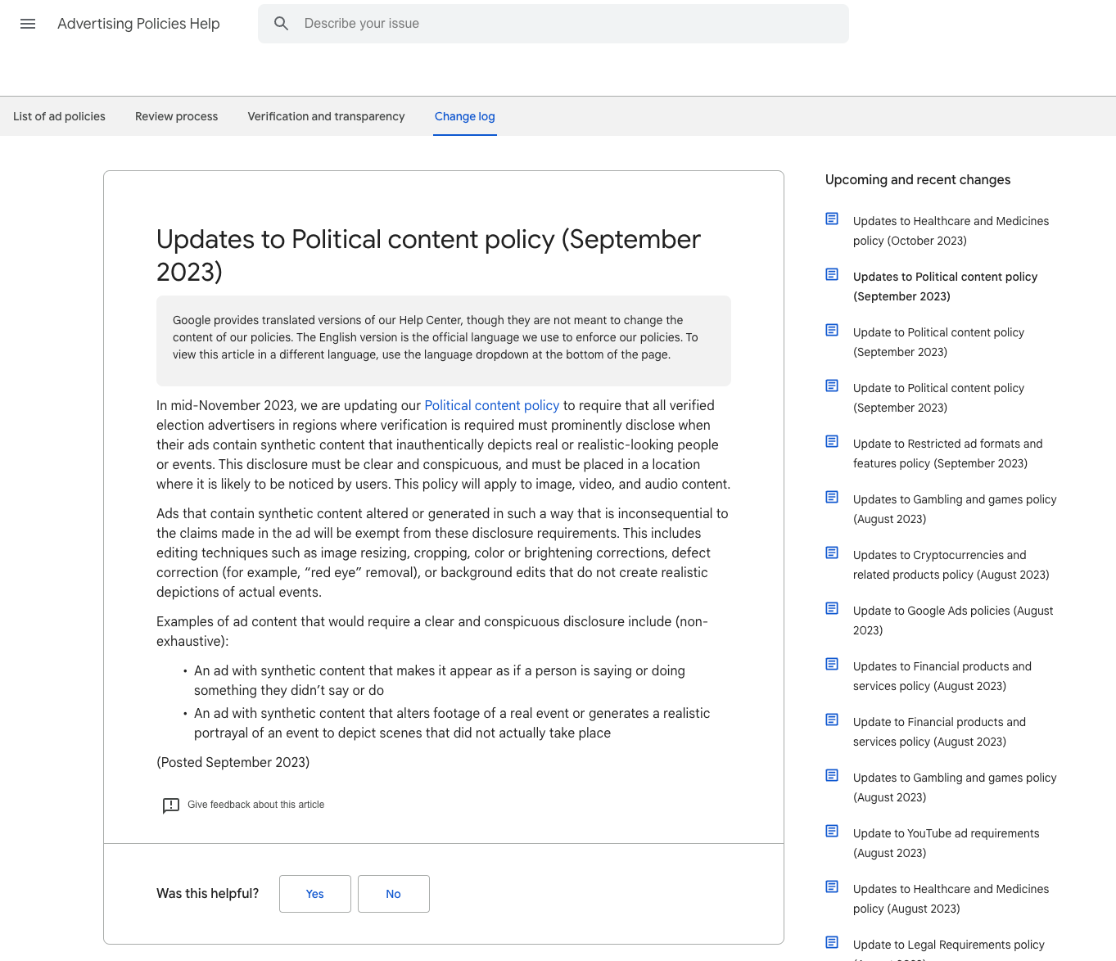Click the Change log tab
The image size is (1116, 961).
(464, 116)
